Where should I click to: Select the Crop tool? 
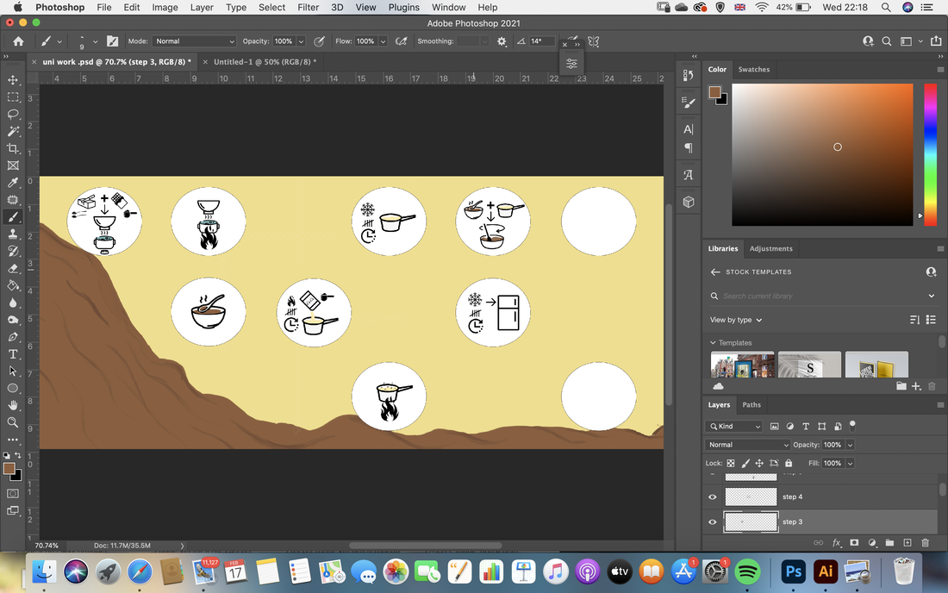pos(13,148)
